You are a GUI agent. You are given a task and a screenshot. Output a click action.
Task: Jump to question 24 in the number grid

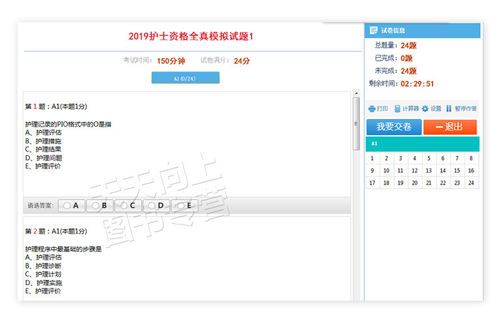click(x=471, y=183)
